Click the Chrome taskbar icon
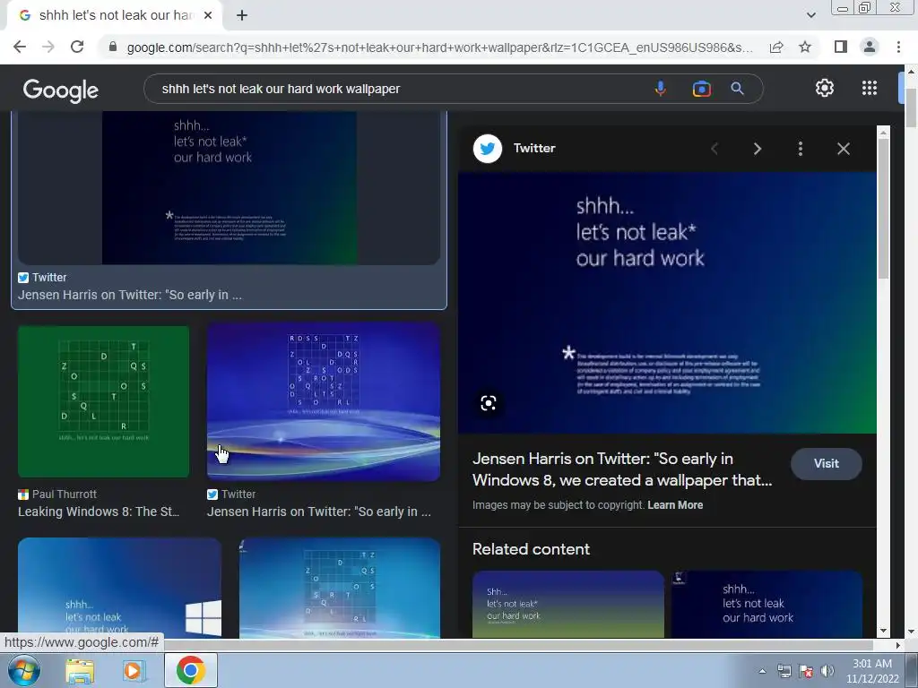This screenshot has width=918, height=688. (190, 670)
